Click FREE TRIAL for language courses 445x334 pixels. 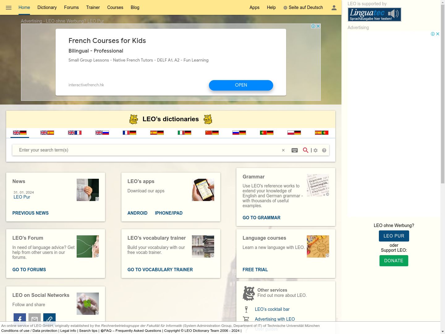255,270
